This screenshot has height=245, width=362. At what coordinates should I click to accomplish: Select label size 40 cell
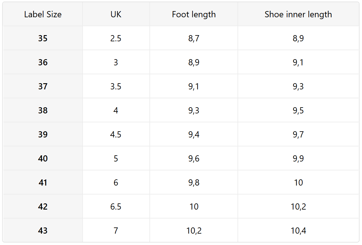(43, 159)
